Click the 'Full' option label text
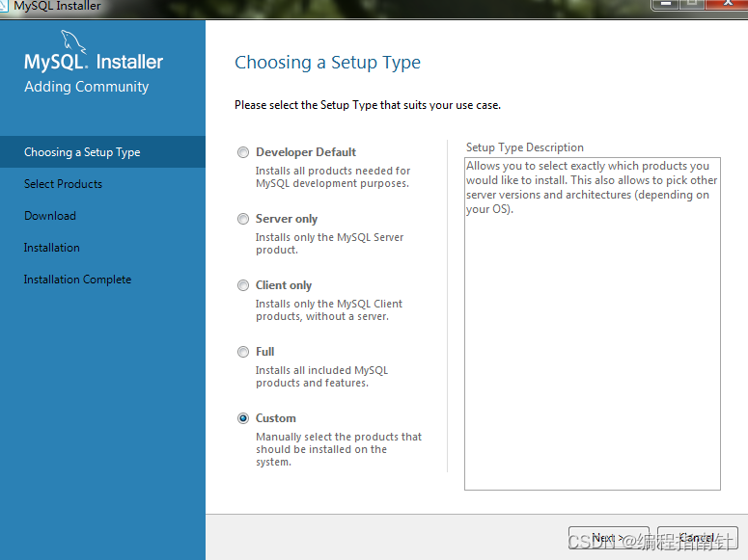The image size is (748, 560). 264,352
